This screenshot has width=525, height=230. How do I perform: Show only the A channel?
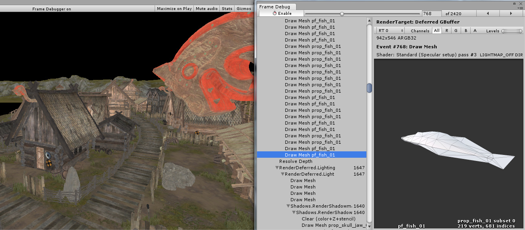pos(475,31)
